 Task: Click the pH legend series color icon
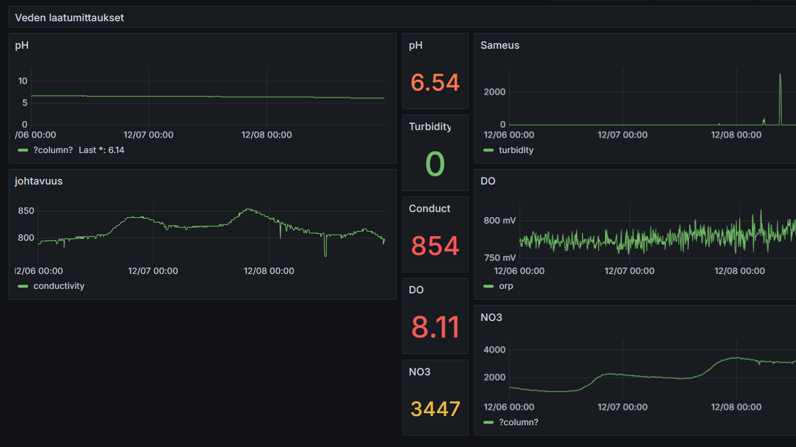click(23, 150)
